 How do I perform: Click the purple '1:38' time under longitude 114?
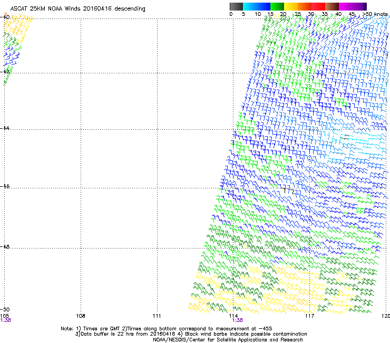[237, 320]
